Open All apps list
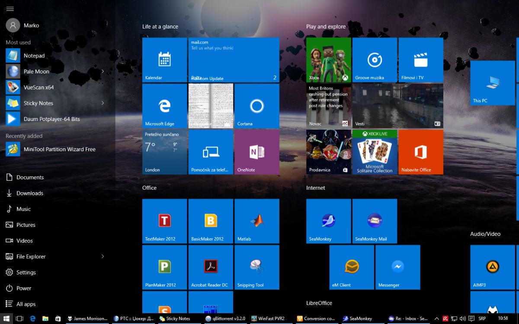Screen dimensions: 519x324 coord(26,304)
